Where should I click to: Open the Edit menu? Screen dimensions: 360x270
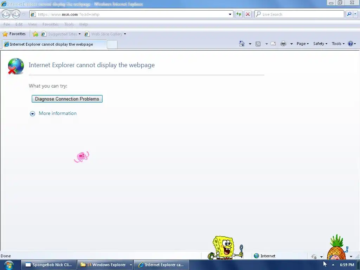pyautogui.click(x=19, y=24)
